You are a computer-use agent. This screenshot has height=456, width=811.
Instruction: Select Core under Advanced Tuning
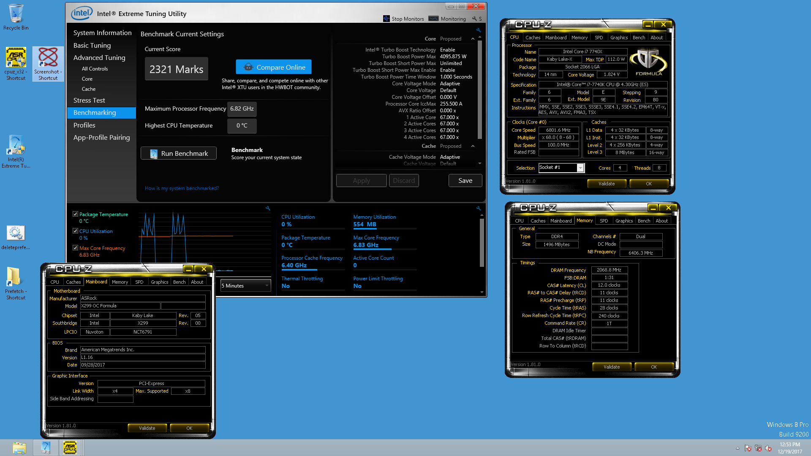click(87, 79)
